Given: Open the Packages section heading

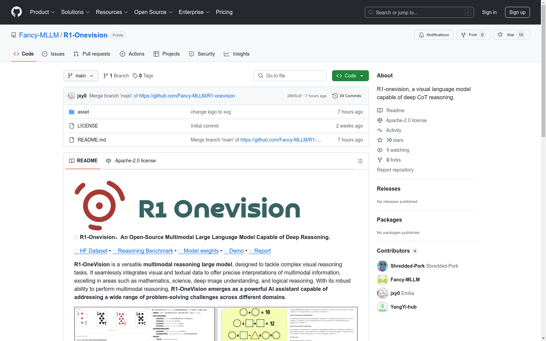Looking at the screenshot, I should tap(389, 220).
